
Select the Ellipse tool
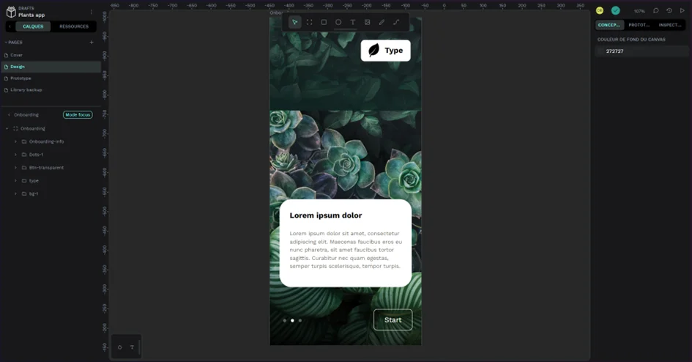tap(338, 22)
